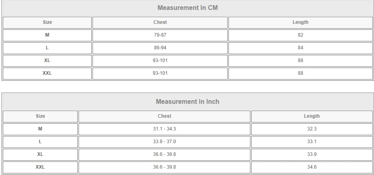Click the XL chest cell 93-101 in CM table
Screen dimensions: 374x175
tap(160, 60)
